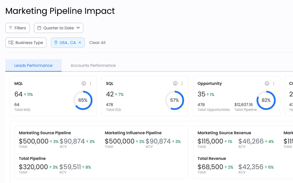
Task: Open the Quarter to Date dropdown
Action: tap(59, 28)
